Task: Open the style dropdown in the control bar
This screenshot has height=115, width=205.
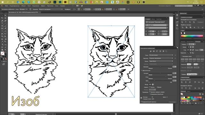Action: (x=23, y=9)
